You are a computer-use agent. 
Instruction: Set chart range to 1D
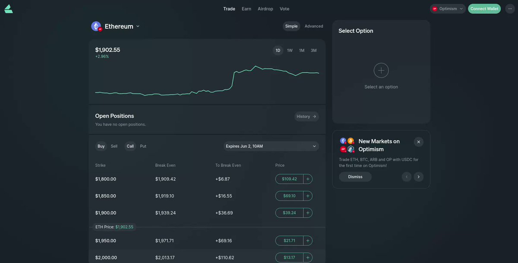(278, 51)
